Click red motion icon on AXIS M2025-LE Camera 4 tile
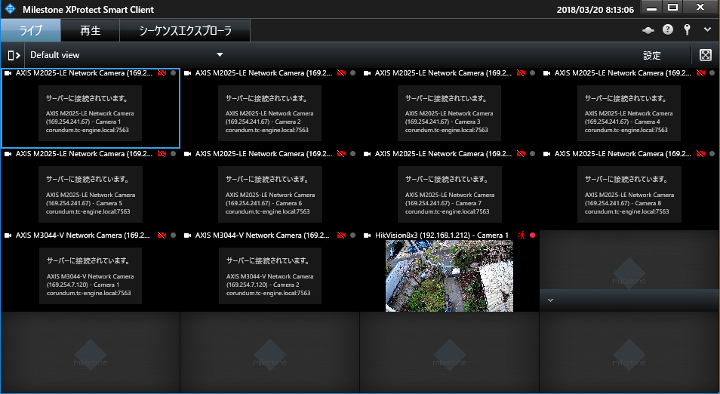This screenshot has width=720, height=394. (x=700, y=73)
